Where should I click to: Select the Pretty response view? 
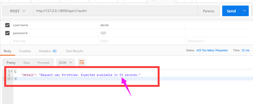[11, 62]
